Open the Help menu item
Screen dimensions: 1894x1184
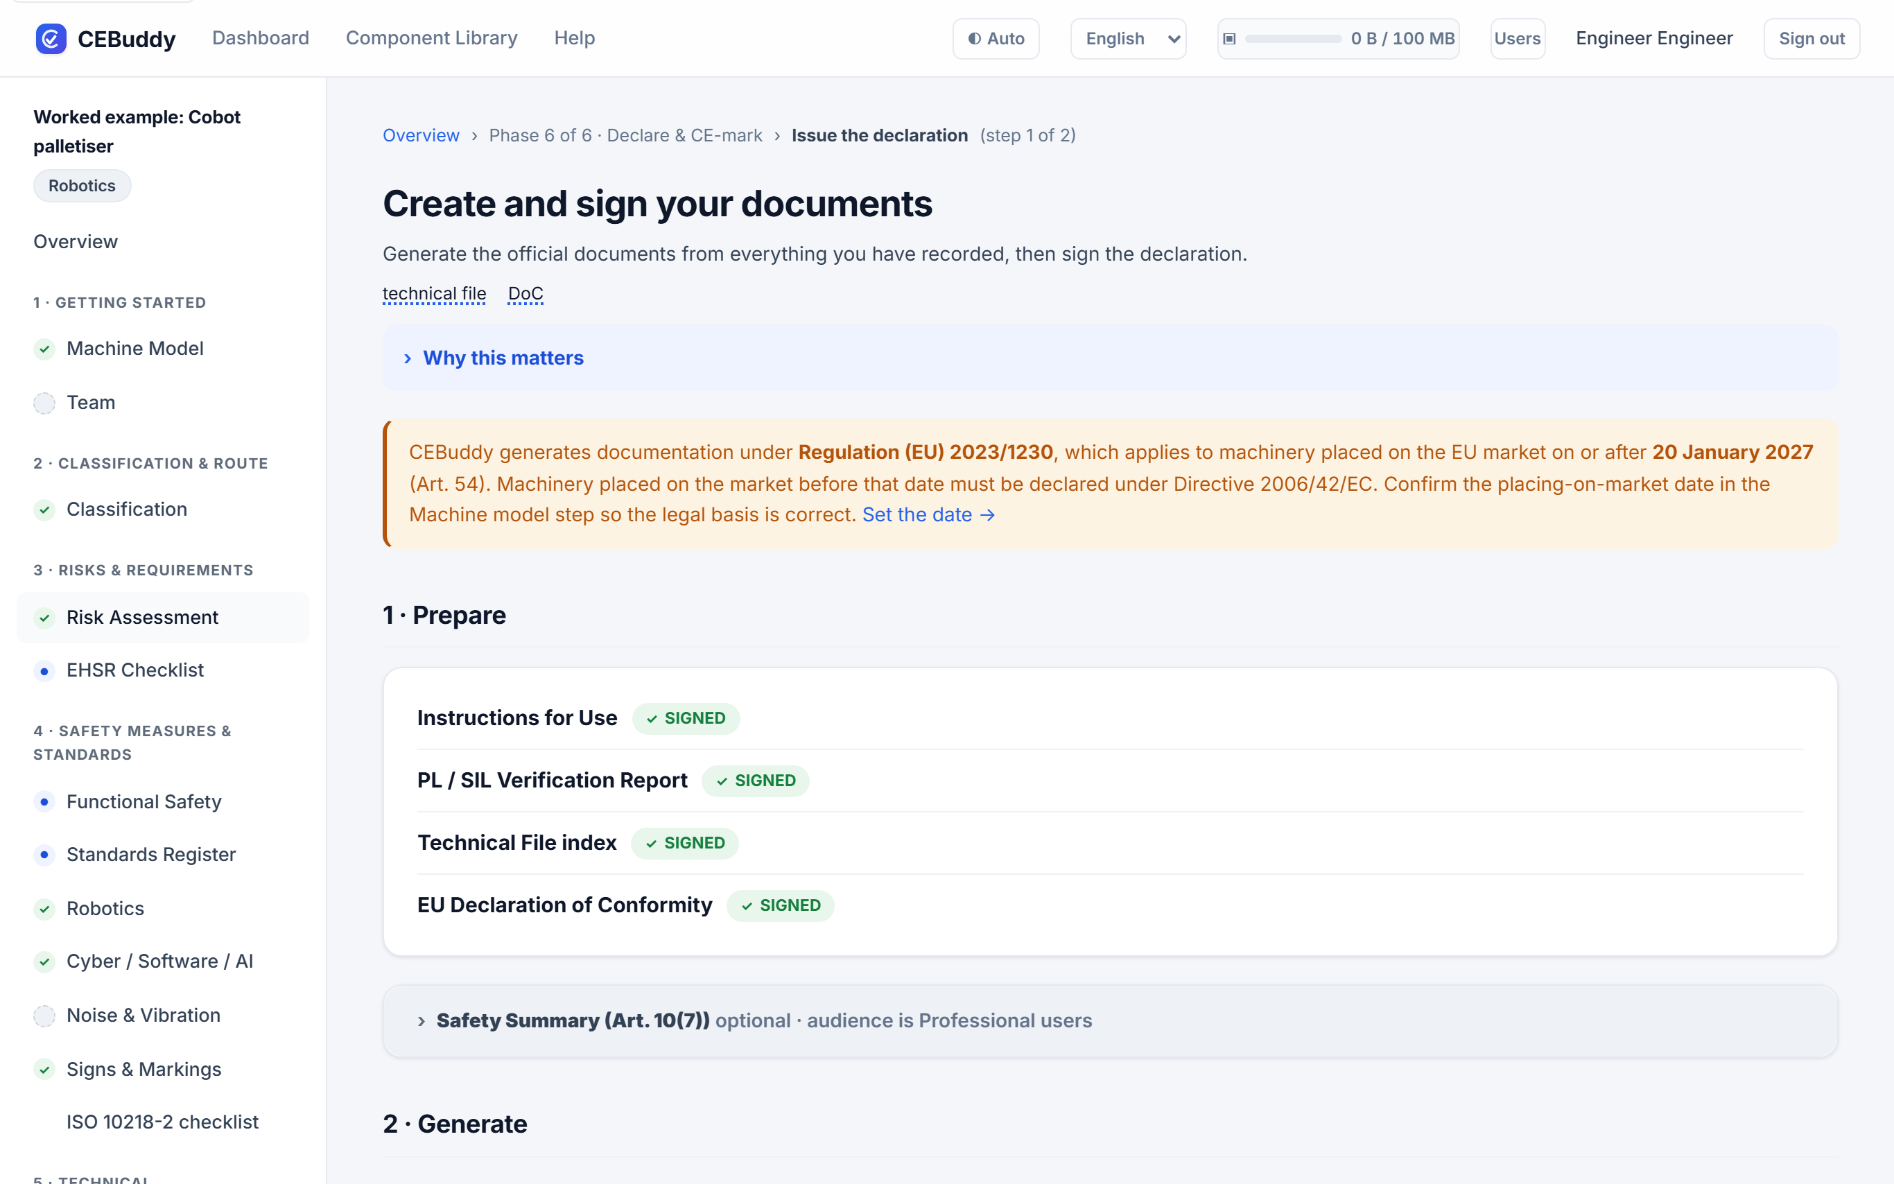575,38
